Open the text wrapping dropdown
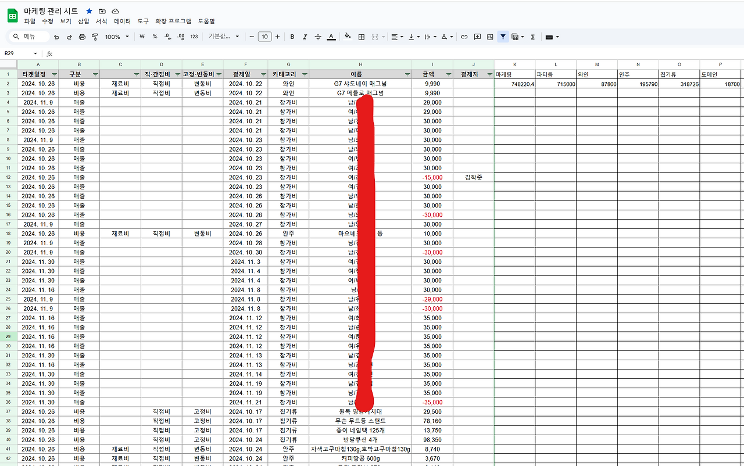 point(431,37)
